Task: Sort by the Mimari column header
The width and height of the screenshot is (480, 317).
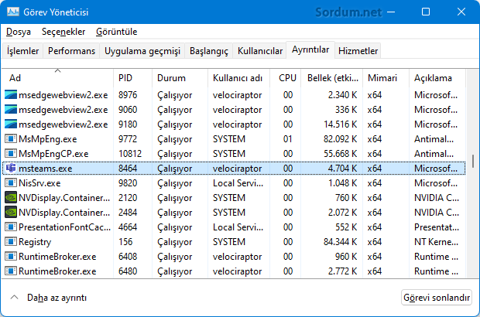Action: click(x=386, y=78)
